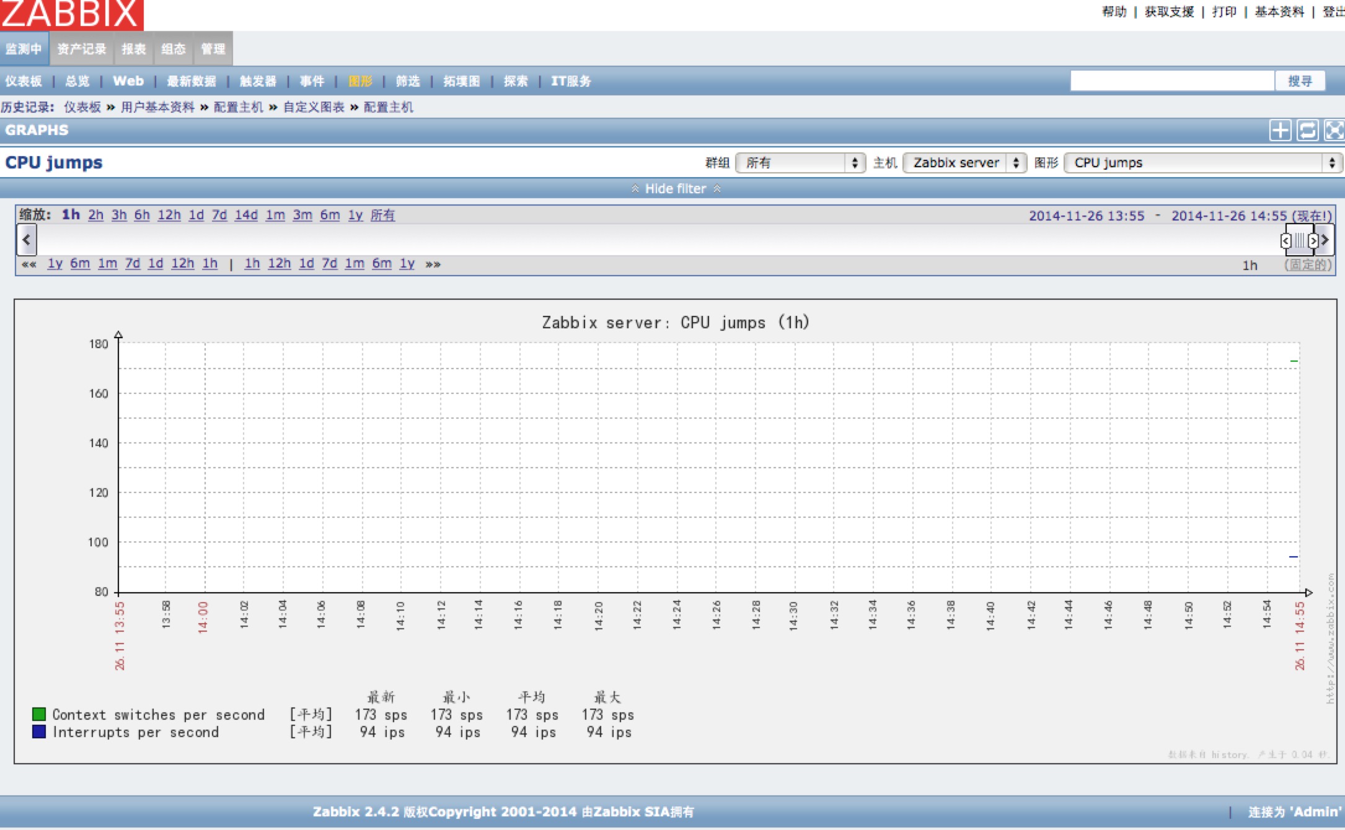
Task: Open the 主机 Zabbix server dropdown
Action: [964, 163]
